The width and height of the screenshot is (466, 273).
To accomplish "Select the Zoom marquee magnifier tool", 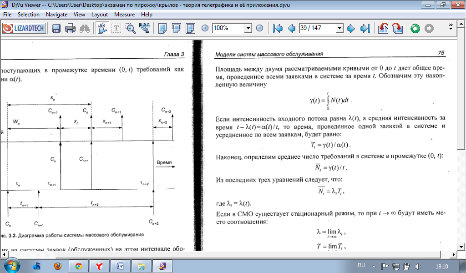I will [131, 29].
